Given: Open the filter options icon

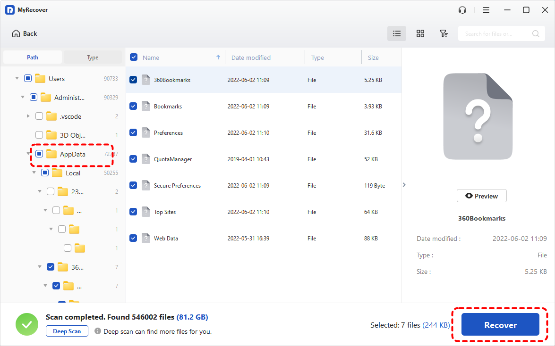Looking at the screenshot, I should [444, 33].
